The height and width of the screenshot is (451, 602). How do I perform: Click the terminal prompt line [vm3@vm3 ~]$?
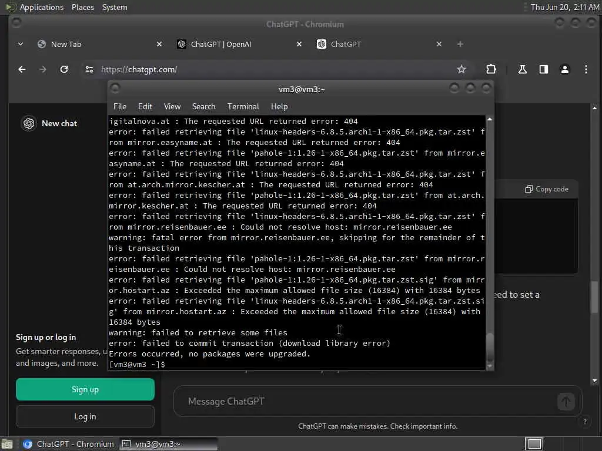(137, 364)
